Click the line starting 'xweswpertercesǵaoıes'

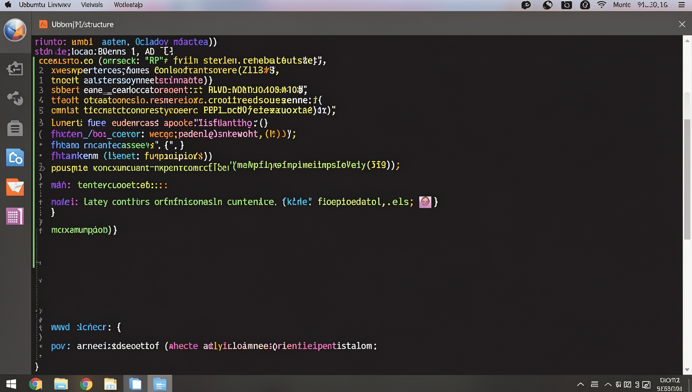pos(165,70)
